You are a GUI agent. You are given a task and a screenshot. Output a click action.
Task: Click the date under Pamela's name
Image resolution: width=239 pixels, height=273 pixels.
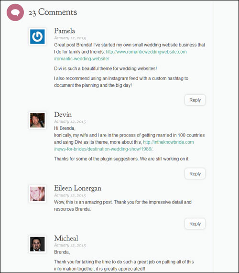pyautogui.click(x=70, y=38)
